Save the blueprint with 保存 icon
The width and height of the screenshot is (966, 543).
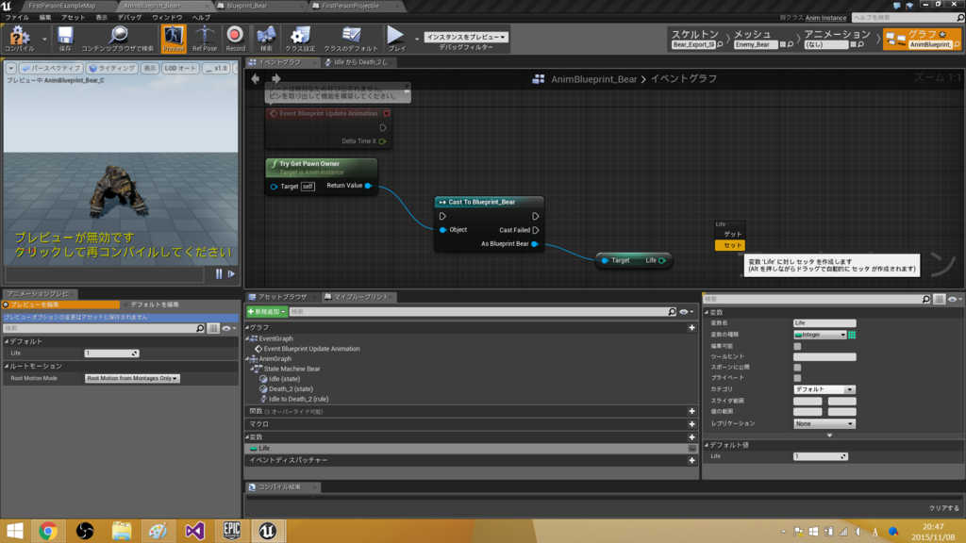point(65,38)
